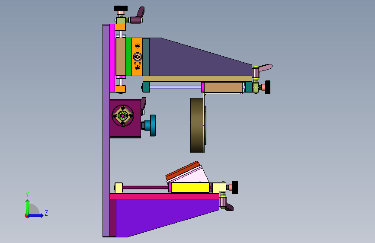Screen dimensions: 375x243
Task: Click the blue Z axis arrow
Action: (36, 215)
